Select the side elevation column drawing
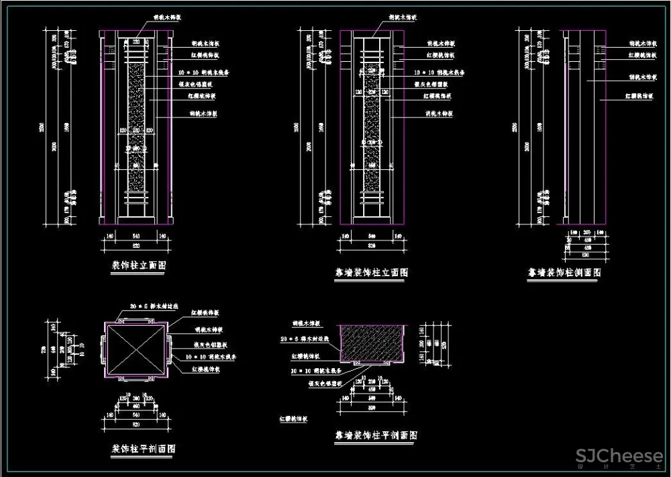The height and width of the screenshot is (477, 671). tap(584, 128)
